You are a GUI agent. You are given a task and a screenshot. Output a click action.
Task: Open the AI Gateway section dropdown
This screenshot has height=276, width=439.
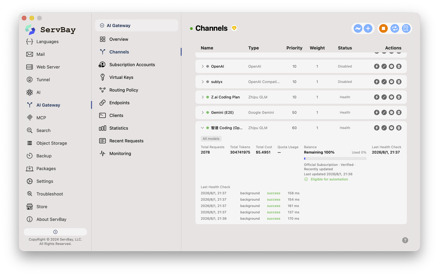[137, 25]
